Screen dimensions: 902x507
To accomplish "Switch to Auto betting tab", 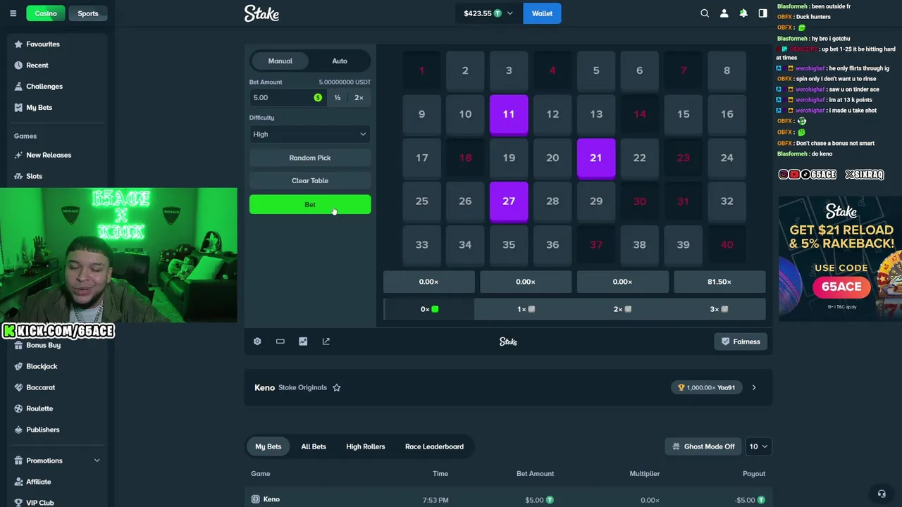I will pos(340,61).
